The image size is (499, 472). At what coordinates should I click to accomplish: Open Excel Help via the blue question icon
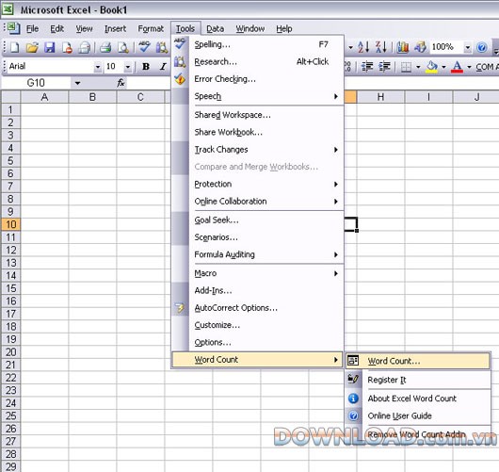pos(482,47)
